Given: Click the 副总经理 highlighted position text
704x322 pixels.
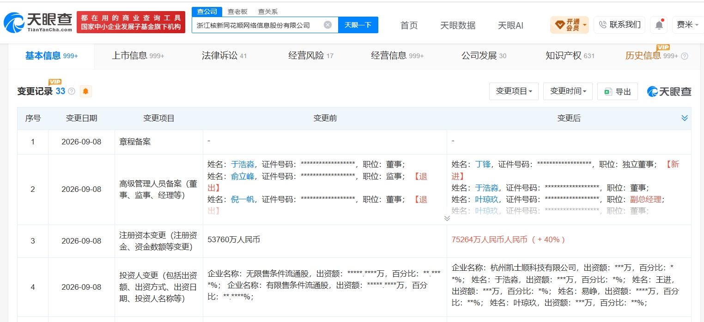Looking at the screenshot, I should pos(646,199).
